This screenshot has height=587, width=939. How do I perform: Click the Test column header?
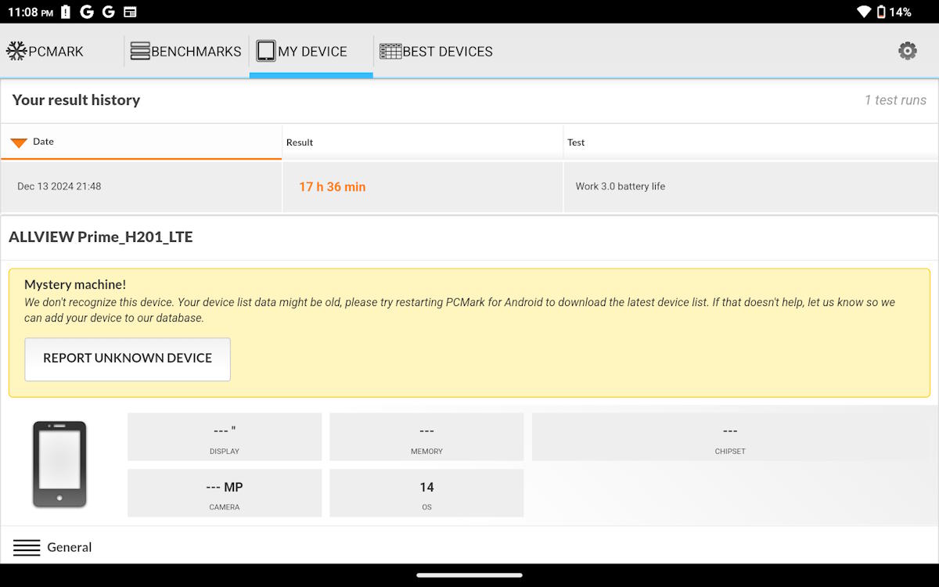[x=751, y=142]
